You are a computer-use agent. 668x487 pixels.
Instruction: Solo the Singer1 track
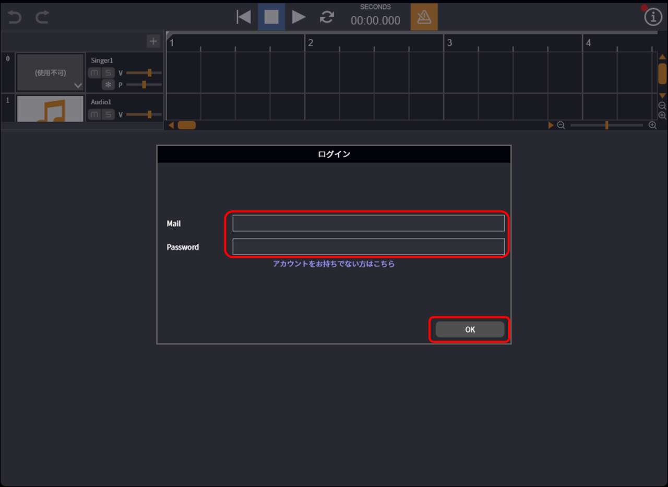coord(108,73)
